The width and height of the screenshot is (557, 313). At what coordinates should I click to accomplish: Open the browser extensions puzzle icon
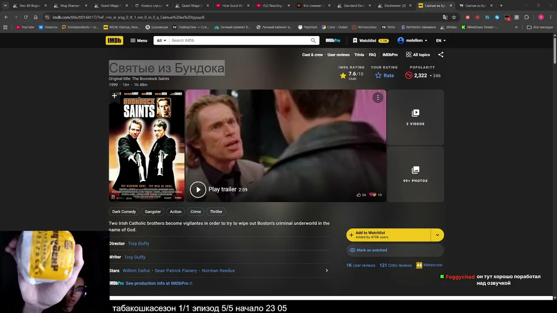[526, 17]
